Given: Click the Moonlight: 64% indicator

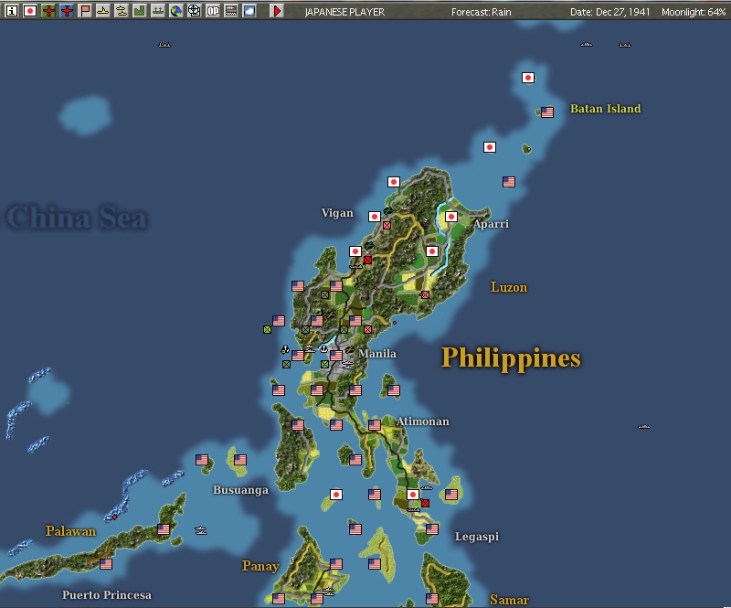Looking at the screenshot, I should pyautogui.click(x=694, y=12).
